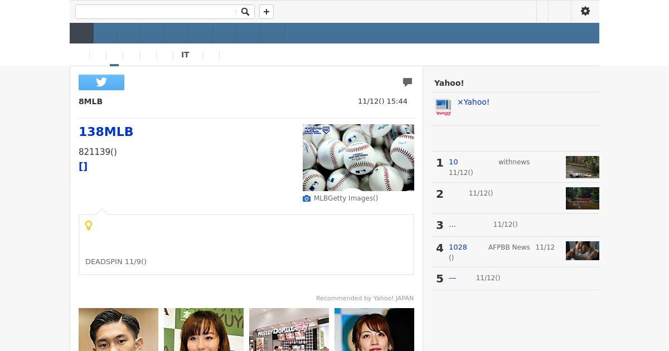Viewport: 669px width, 351px height.
Task: Click the yellow lightbulb icon
Action: coord(88,225)
